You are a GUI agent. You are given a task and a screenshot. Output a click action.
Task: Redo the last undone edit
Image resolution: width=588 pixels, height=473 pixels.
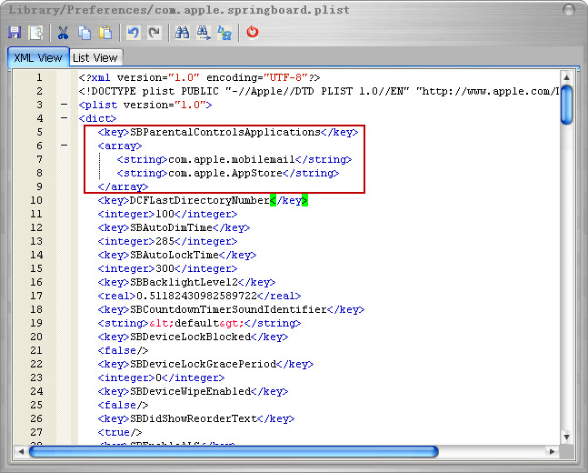point(154,33)
